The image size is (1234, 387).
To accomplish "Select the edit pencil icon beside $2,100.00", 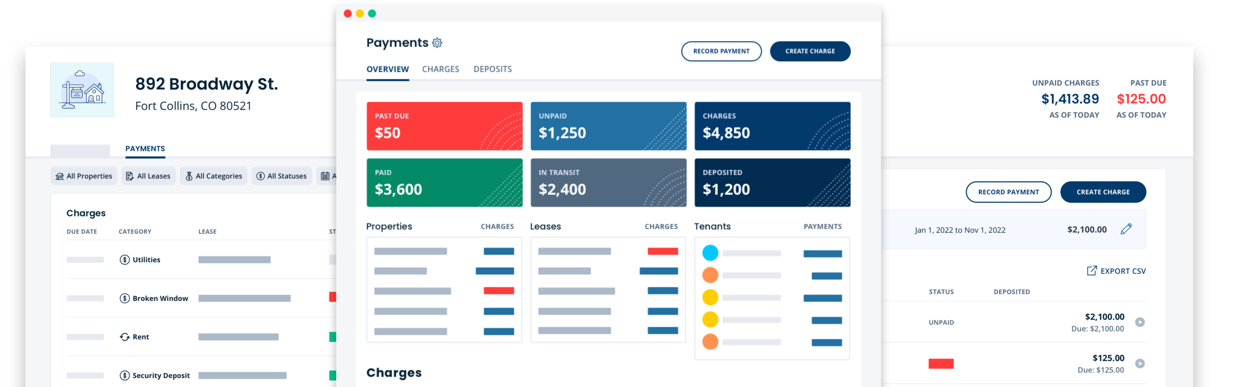I will point(1126,229).
